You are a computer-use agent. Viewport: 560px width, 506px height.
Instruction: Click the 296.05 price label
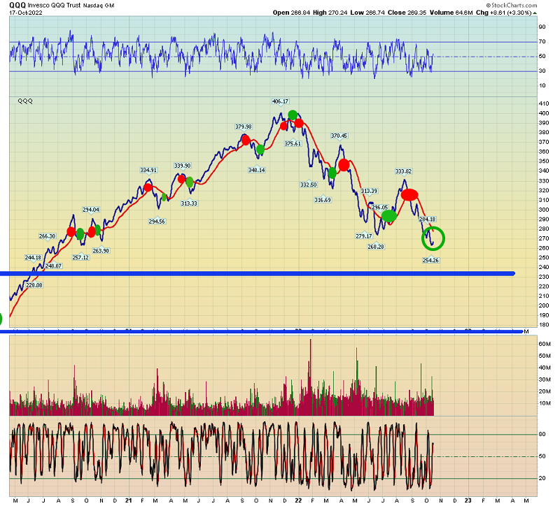tap(379, 208)
